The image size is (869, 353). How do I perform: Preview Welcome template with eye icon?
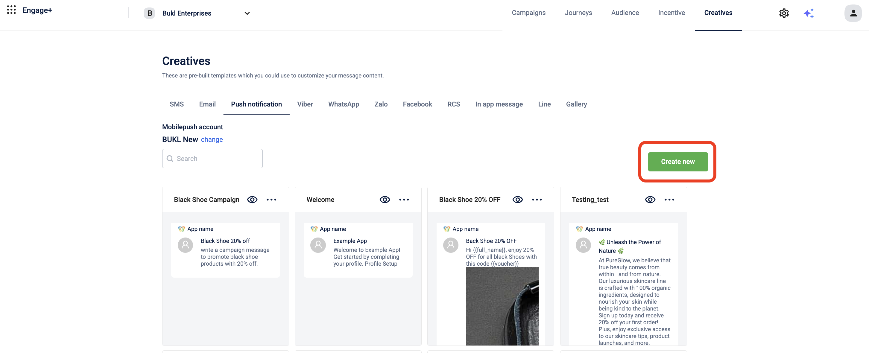tap(385, 200)
